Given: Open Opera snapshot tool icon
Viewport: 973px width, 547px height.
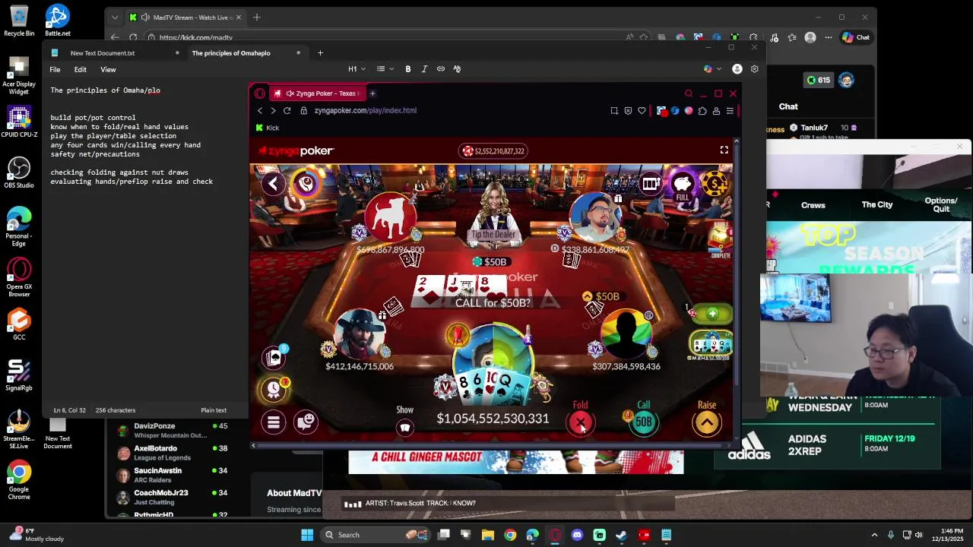Looking at the screenshot, I should point(614,110).
